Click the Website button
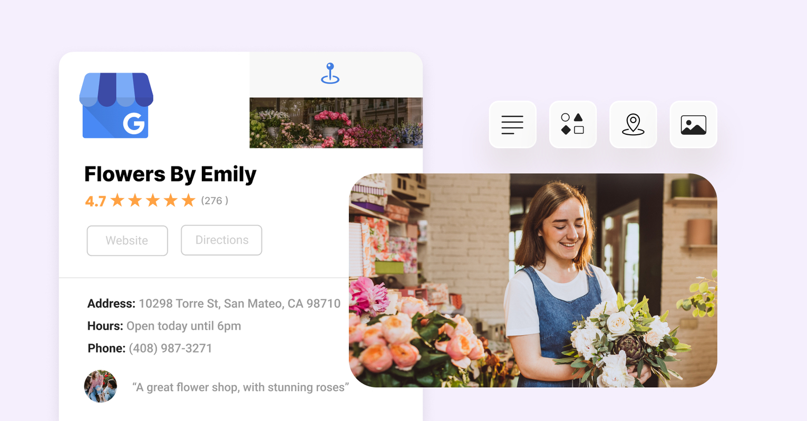 127,240
